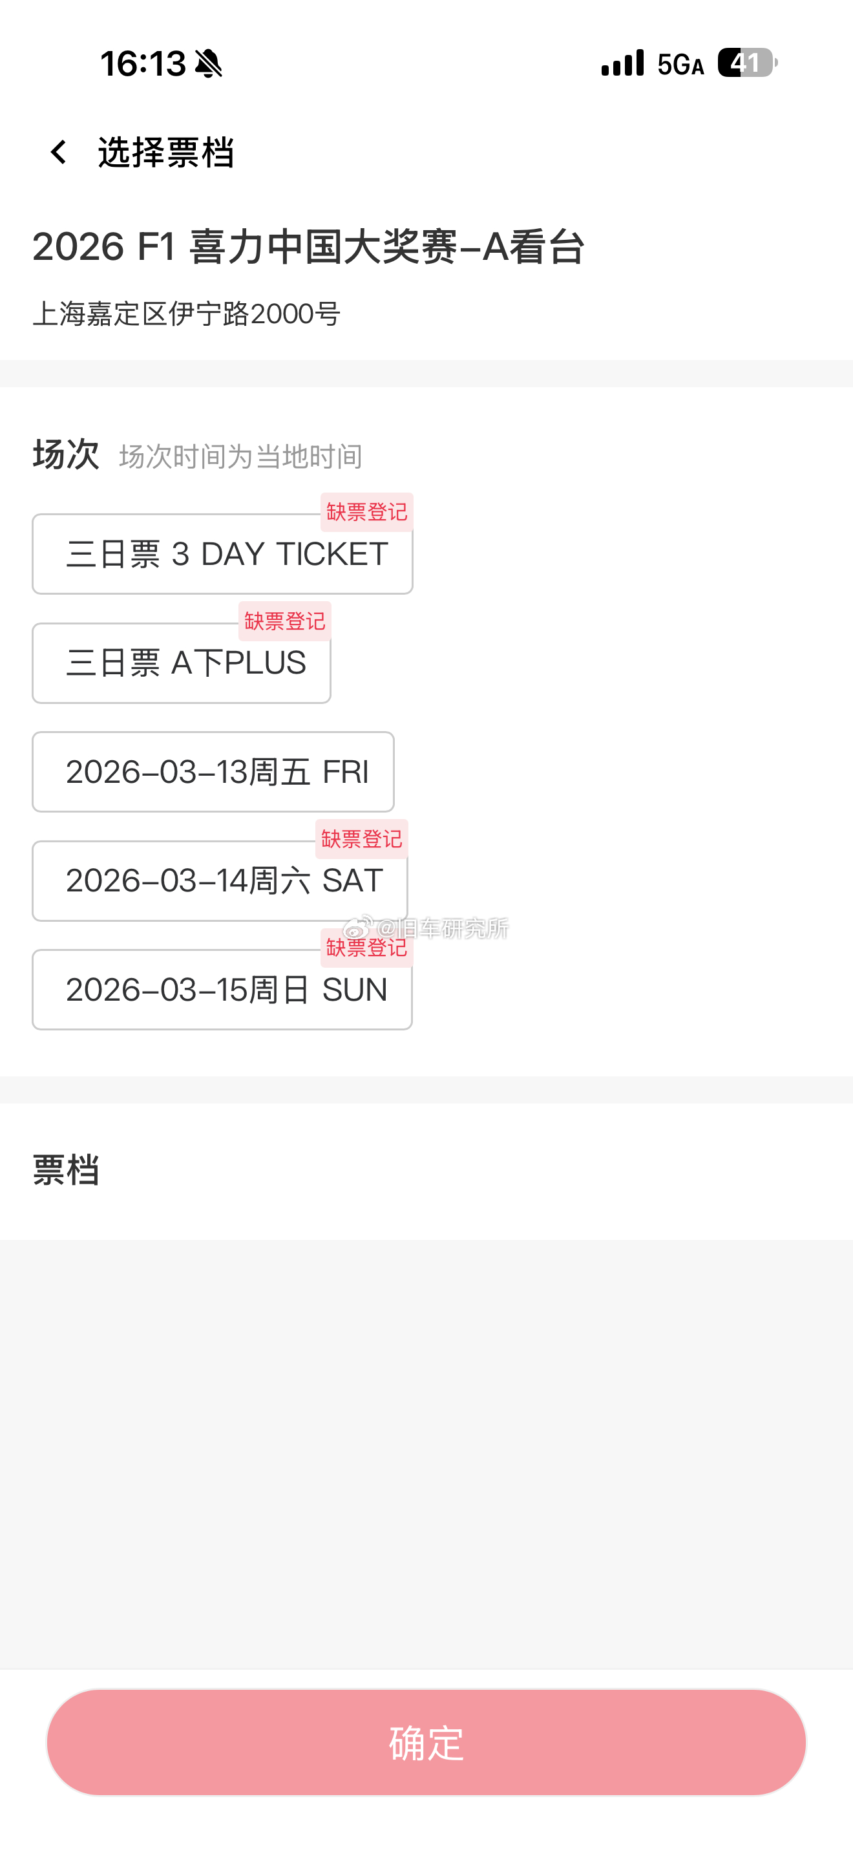Viewport: 853px width, 1854px height.
Task: Tap the battery level indicator
Action: [747, 63]
